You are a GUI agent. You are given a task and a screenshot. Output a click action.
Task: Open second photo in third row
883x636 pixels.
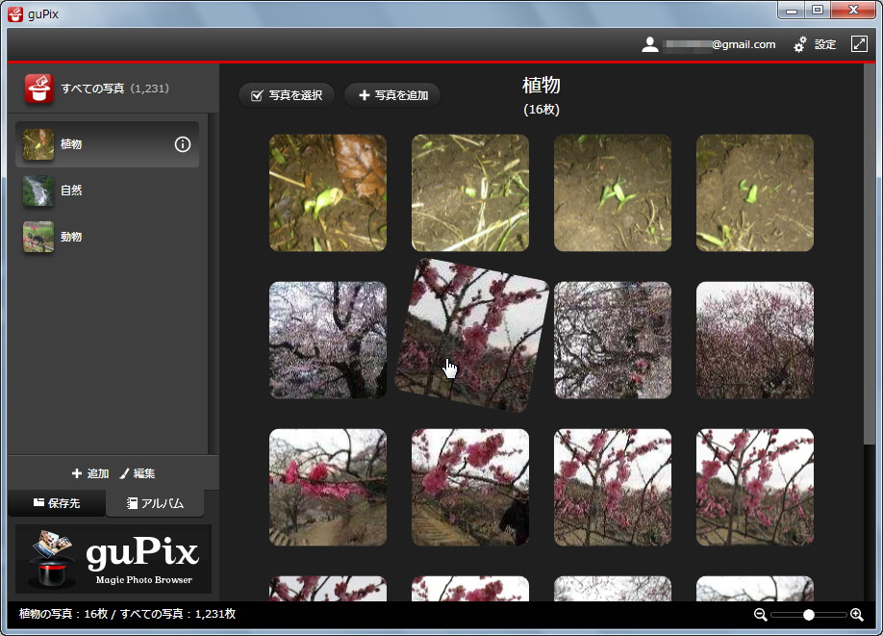470,487
